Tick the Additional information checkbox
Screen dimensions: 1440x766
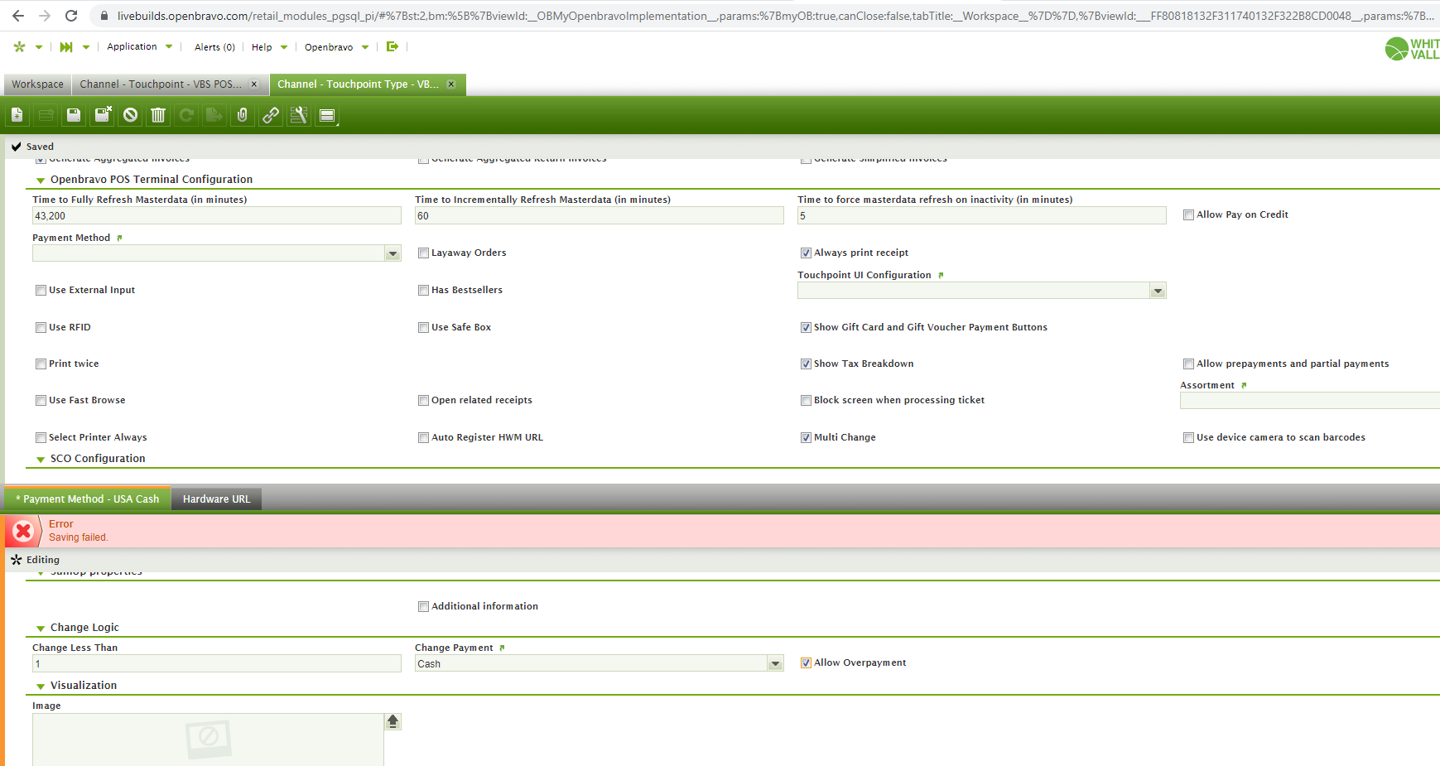[x=423, y=606]
